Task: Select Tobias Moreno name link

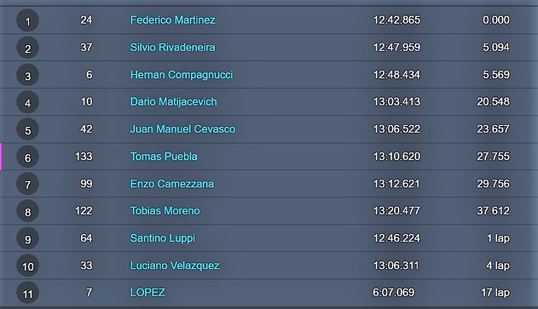Action: point(164,211)
